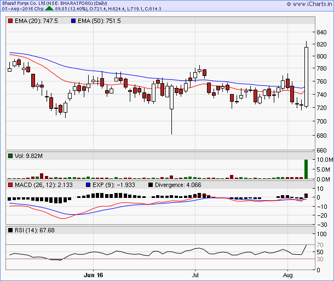Screen dimensions: 334x281
Task: Click the Jul date axis label
Action: [x=195, y=275]
